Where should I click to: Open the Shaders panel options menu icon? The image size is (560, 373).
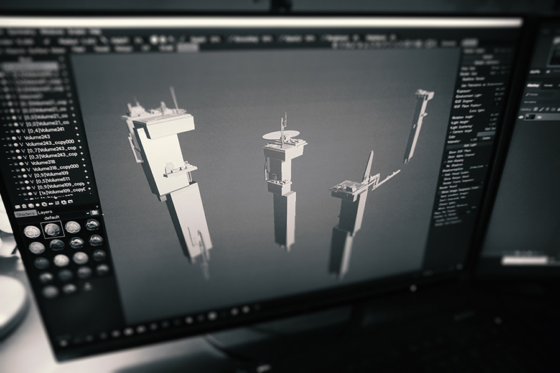(95, 213)
